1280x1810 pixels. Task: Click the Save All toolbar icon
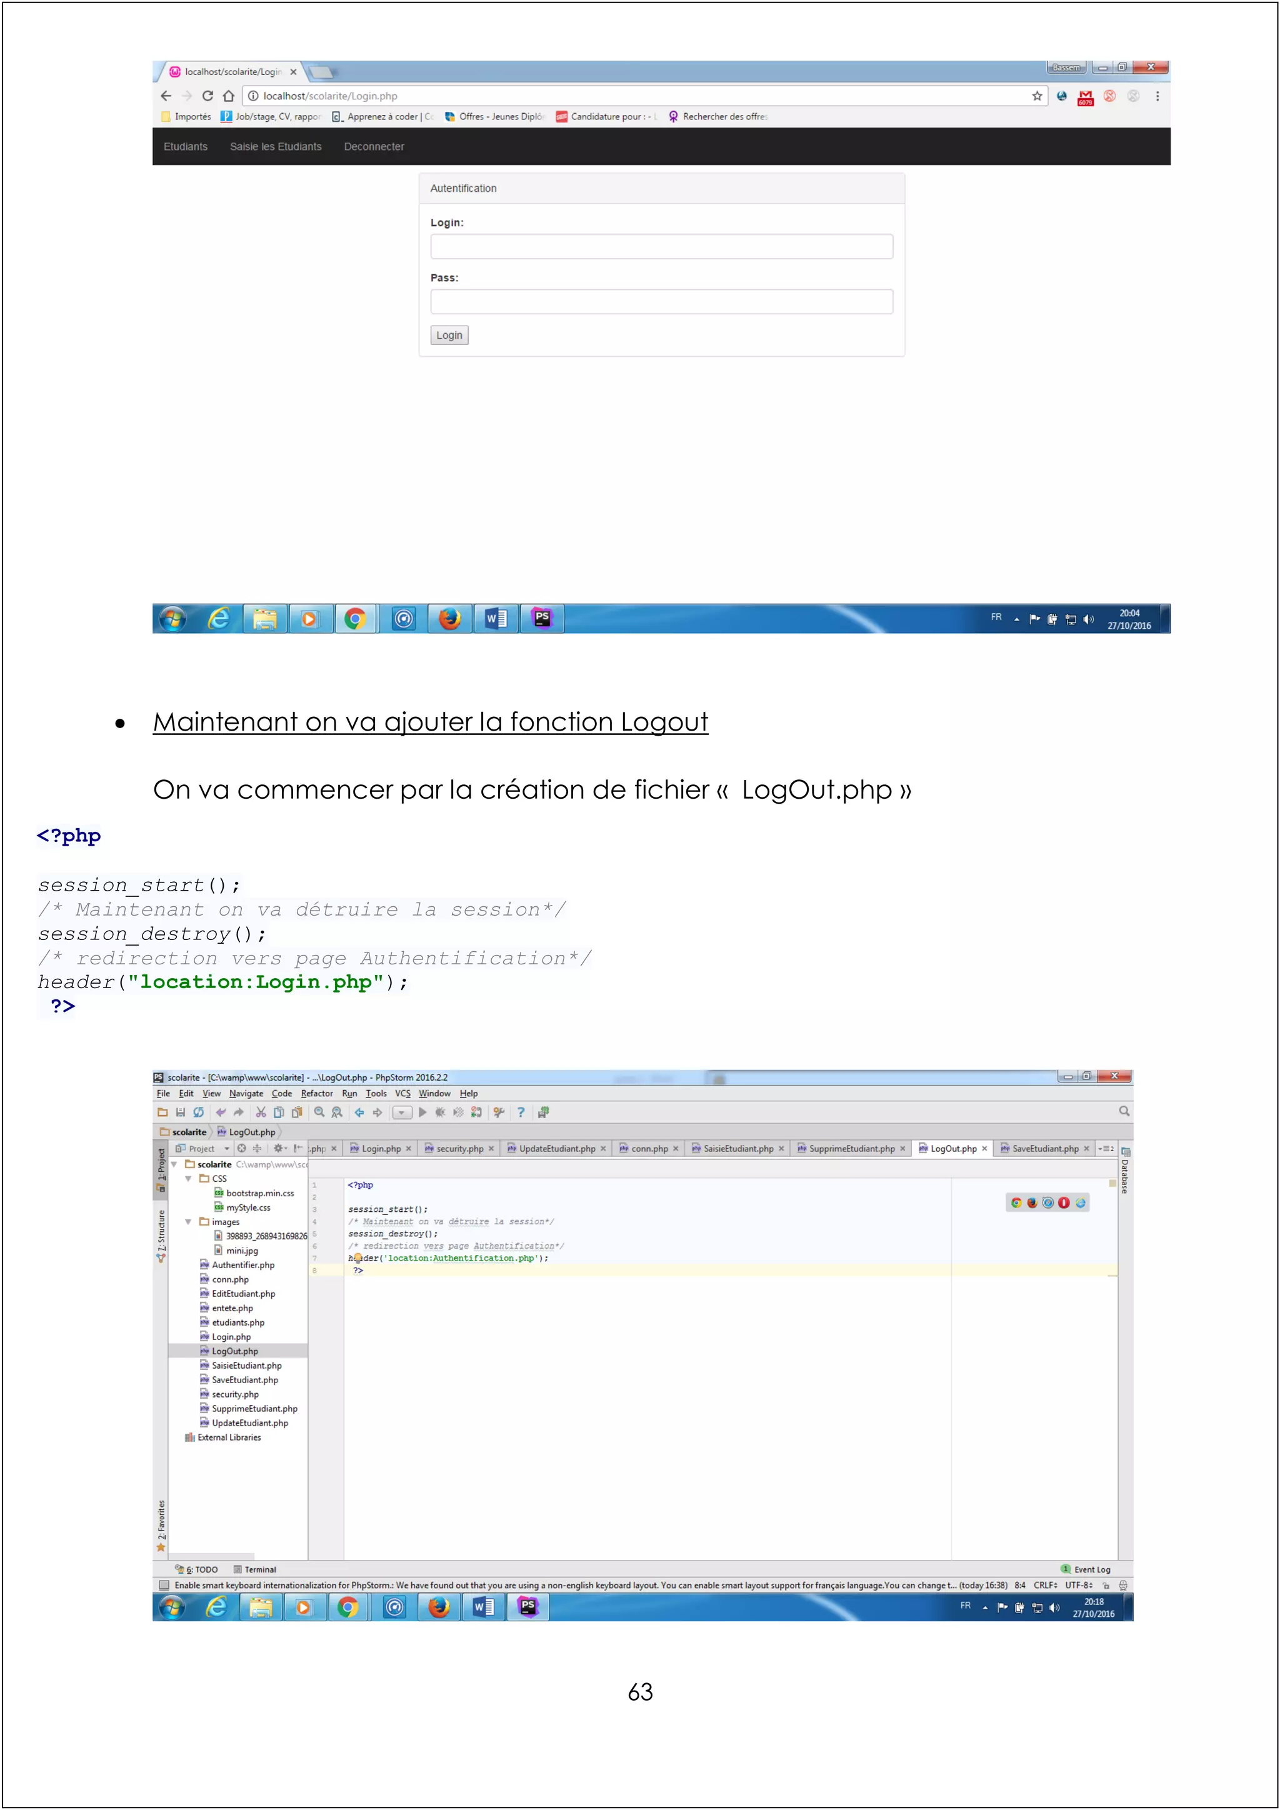coord(181,1112)
